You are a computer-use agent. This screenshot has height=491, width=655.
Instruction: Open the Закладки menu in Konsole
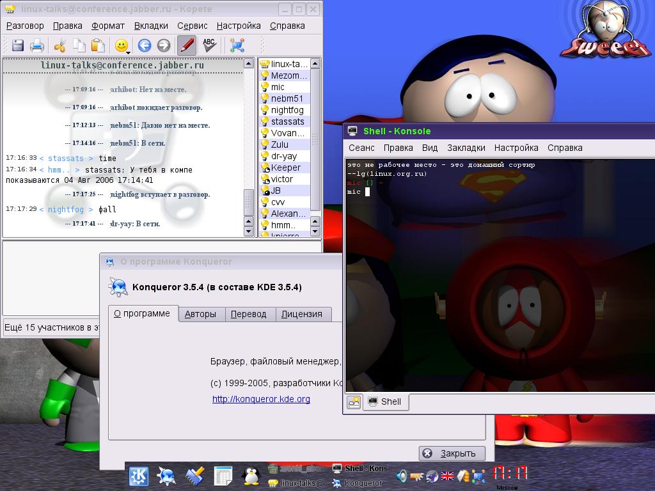(466, 148)
